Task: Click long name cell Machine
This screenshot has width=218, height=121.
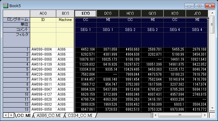Action: pyautogui.click(x=65, y=20)
